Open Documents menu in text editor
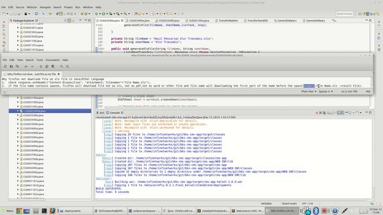This screenshot has height=215, width=383. (x=53, y=60)
